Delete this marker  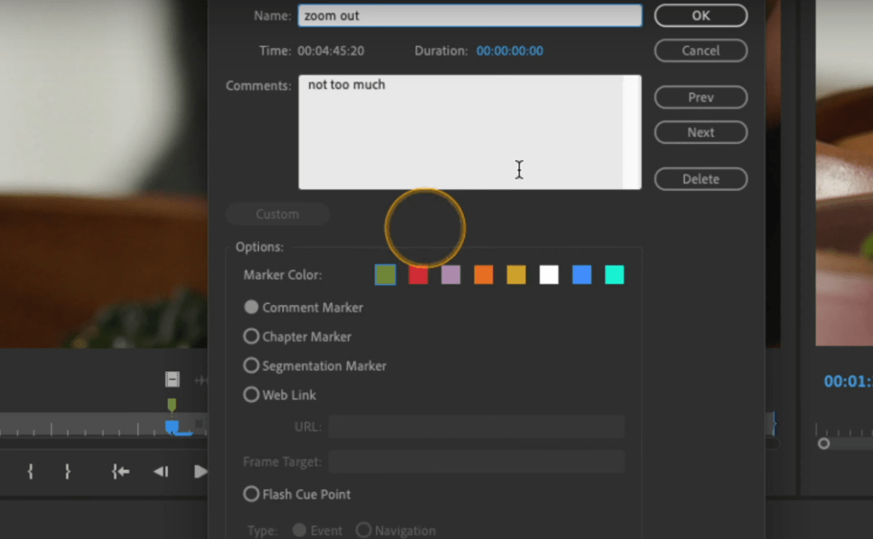pyautogui.click(x=701, y=179)
